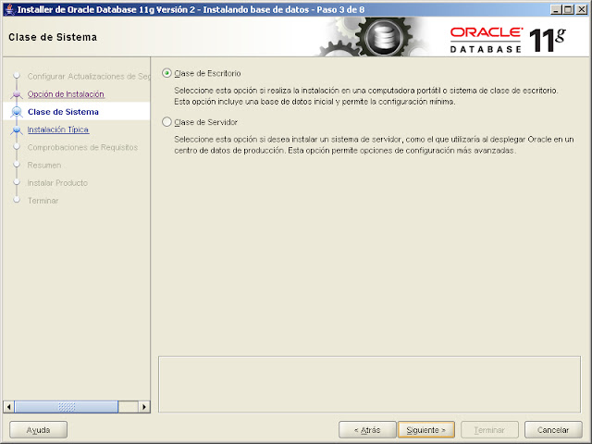Minimize the installer window

555,9
